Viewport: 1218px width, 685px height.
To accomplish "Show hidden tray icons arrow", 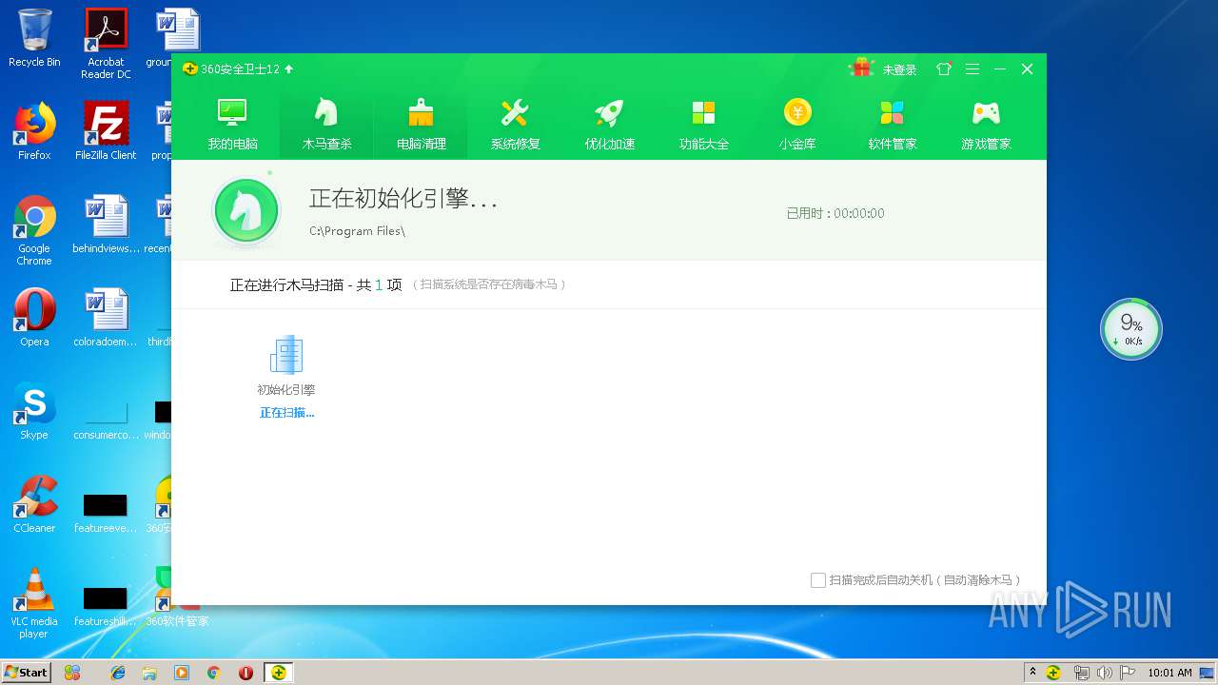I will click(1033, 672).
